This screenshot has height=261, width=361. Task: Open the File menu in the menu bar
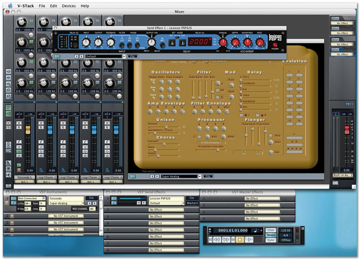[x=42, y=6]
